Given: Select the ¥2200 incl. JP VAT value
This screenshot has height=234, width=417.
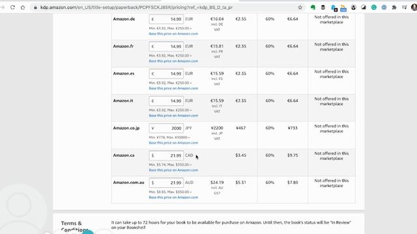Looking at the screenshot, I should tap(217, 128).
